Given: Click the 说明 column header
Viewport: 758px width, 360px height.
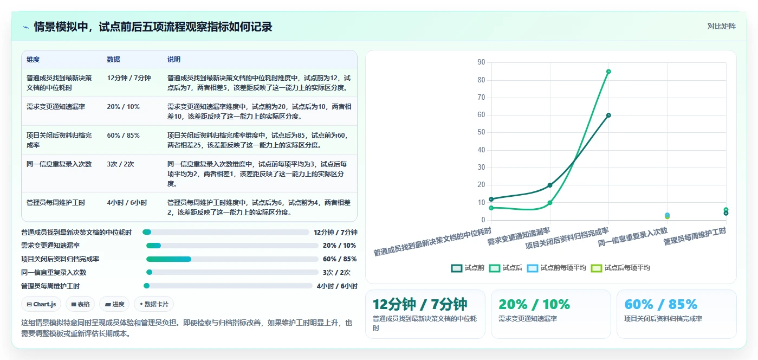Looking at the screenshot, I should click(x=174, y=60).
